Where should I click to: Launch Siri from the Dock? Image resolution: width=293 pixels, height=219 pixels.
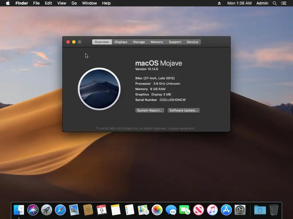pos(33,210)
